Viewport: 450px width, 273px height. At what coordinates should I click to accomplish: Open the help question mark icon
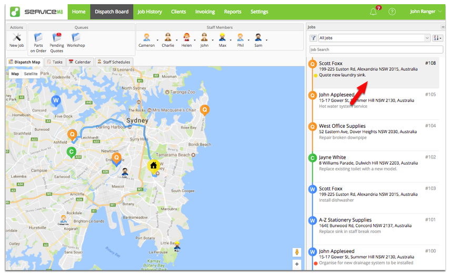pos(392,12)
